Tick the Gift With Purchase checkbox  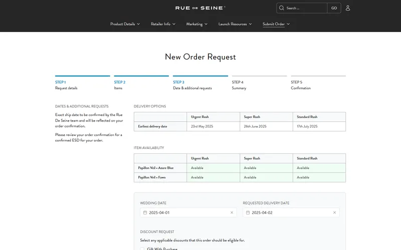pos(142,248)
